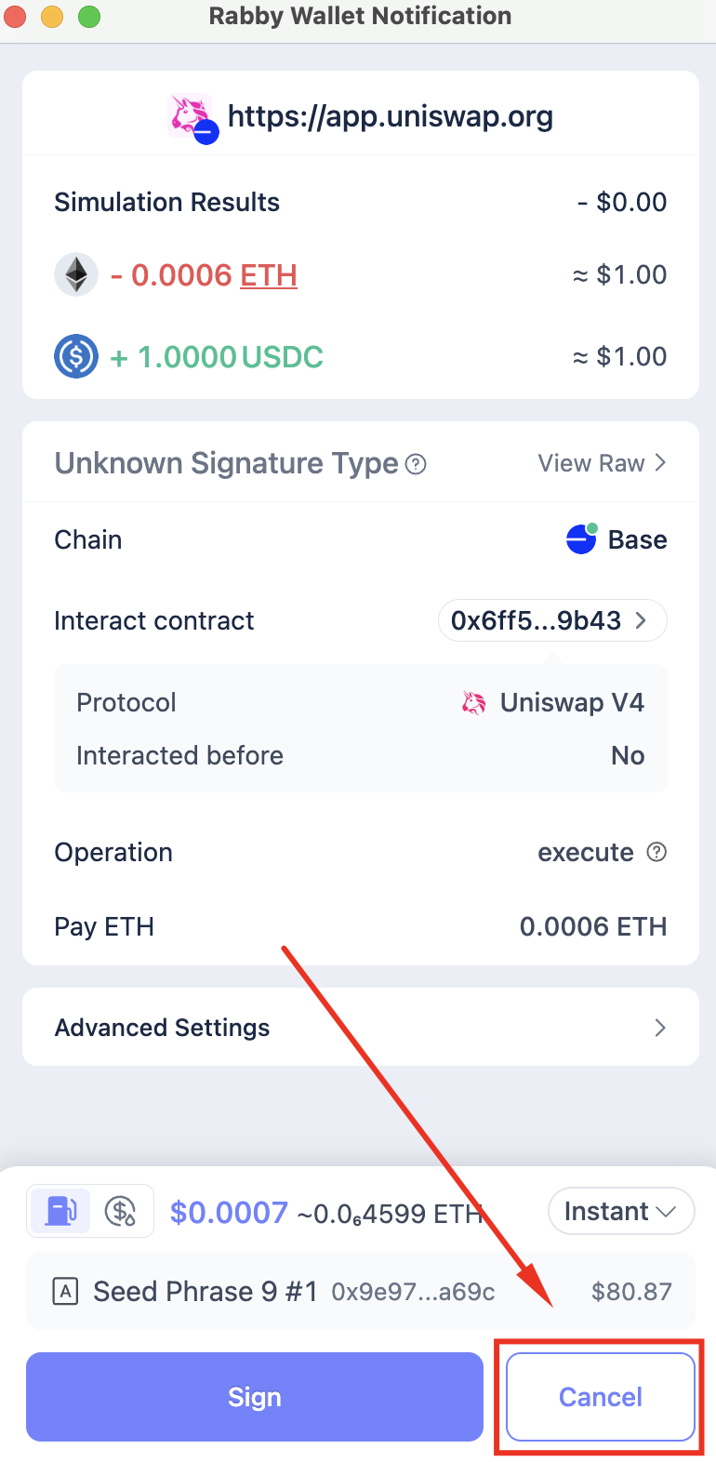The height and width of the screenshot is (1462, 716).
Task: Click the Base chain logo
Action: (581, 539)
